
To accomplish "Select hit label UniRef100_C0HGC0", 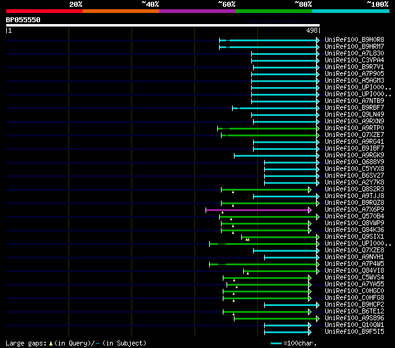I will (x=354, y=291).
